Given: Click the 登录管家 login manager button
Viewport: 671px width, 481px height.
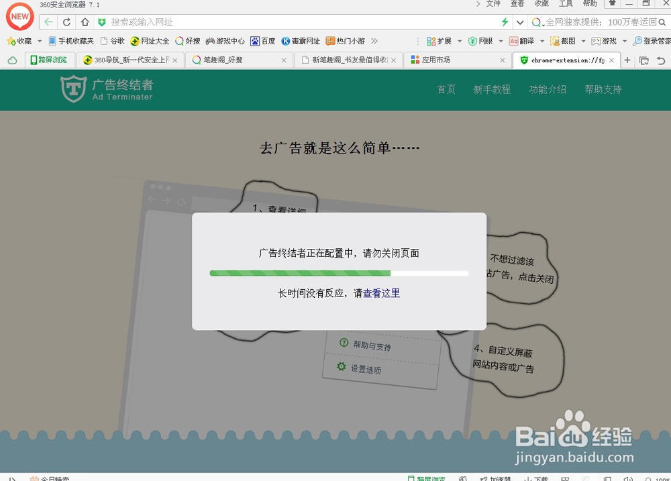Looking at the screenshot, I should [x=652, y=41].
